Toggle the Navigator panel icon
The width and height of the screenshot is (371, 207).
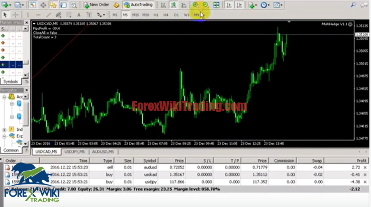[53, 5]
